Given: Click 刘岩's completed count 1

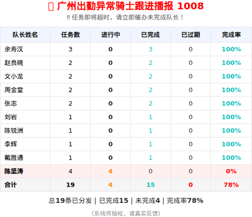Looking at the screenshot, I should pos(151,117).
